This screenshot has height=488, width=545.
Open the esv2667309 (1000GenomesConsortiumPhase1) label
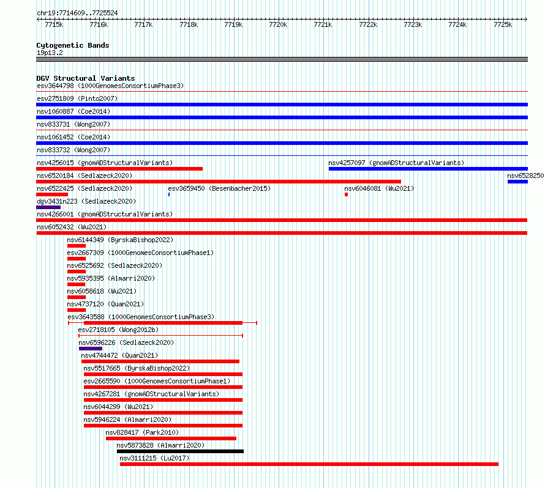click(140, 253)
